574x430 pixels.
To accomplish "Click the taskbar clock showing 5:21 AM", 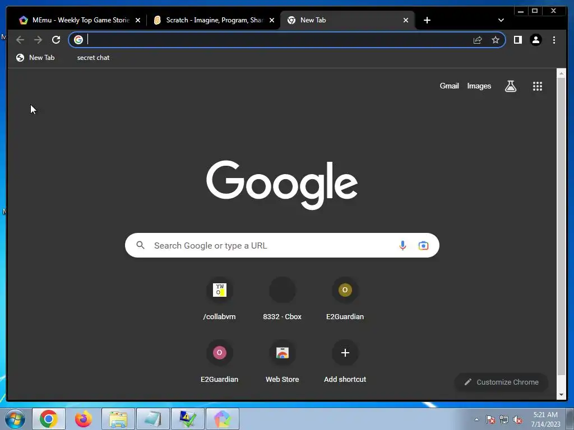I will (545, 419).
